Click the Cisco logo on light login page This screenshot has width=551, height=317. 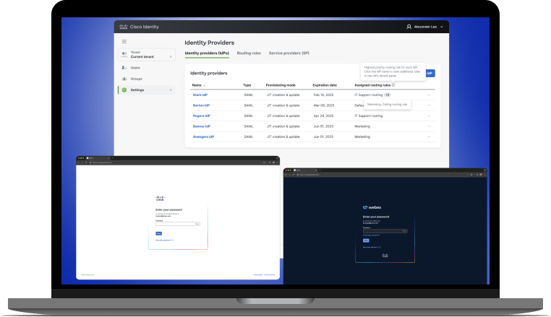(x=160, y=199)
